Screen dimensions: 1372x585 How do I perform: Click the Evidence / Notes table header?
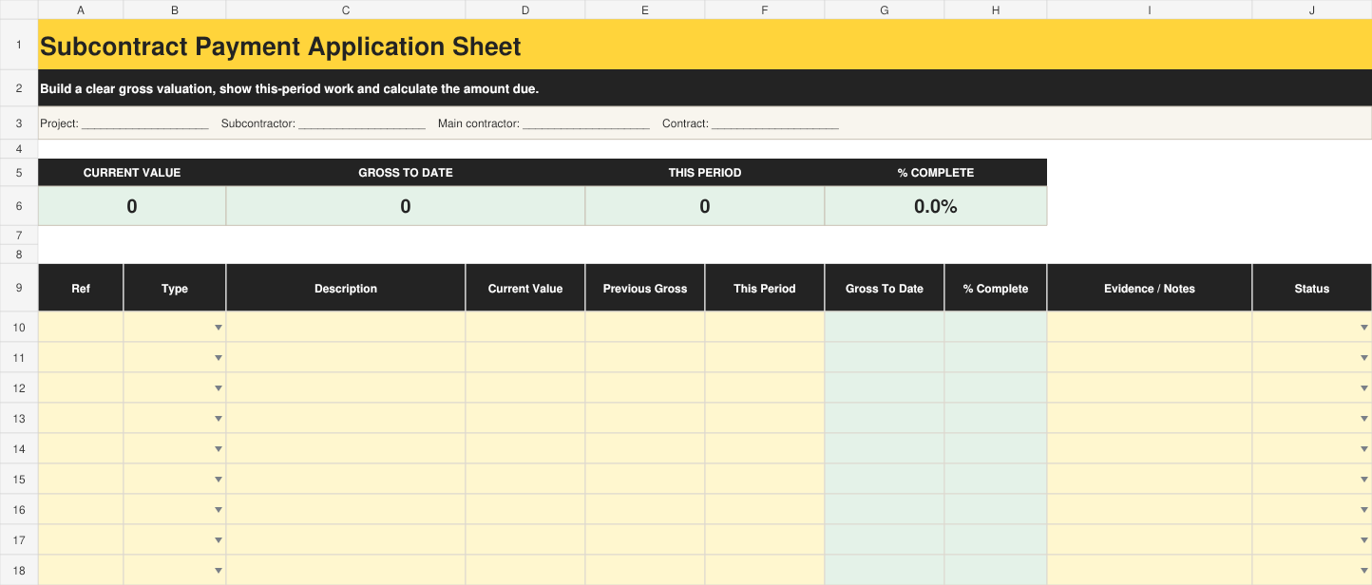pos(1150,288)
